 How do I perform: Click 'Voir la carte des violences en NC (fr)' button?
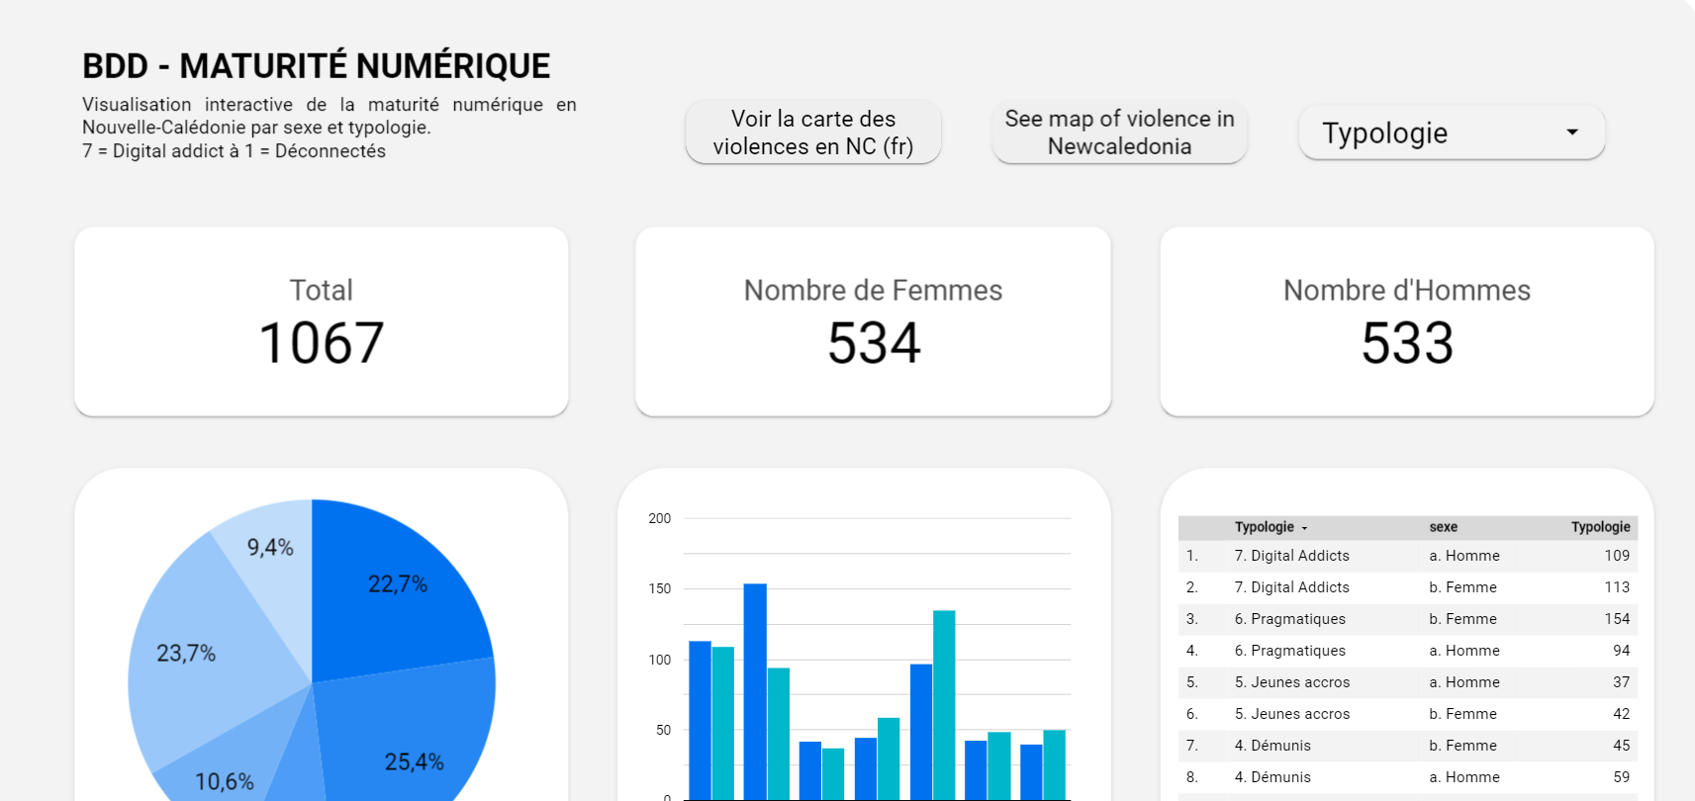[813, 133]
